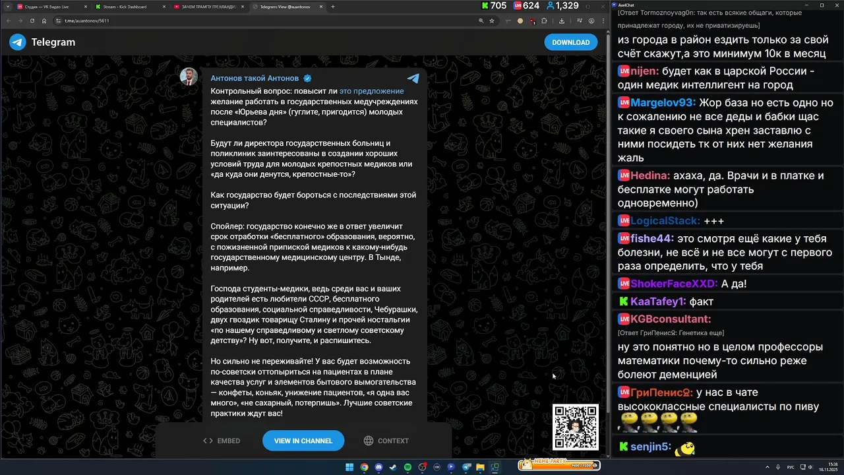844x475 pixels.
Task: Open the VIEW IN CHANNEL button
Action: (x=303, y=441)
